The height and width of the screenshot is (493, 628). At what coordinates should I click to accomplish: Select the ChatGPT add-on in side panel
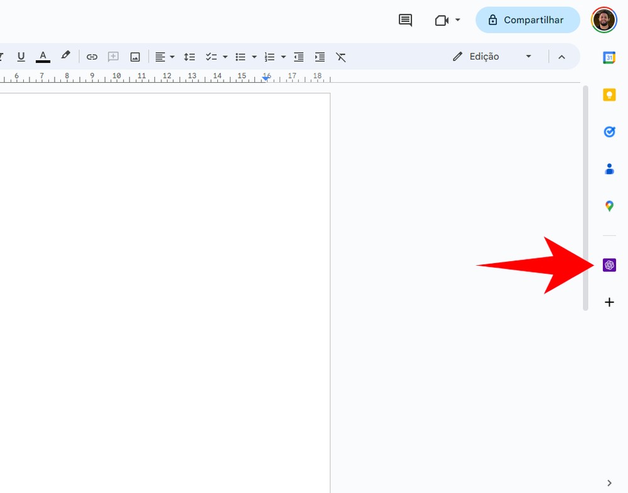(x=609, y=264)
